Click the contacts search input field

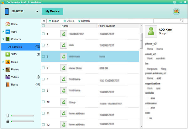pyautogui.click(x=167, y=21)
